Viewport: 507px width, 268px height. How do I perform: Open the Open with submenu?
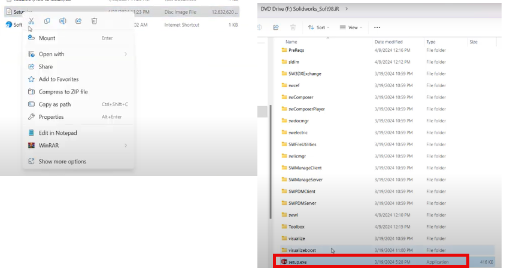pos(78,54)
